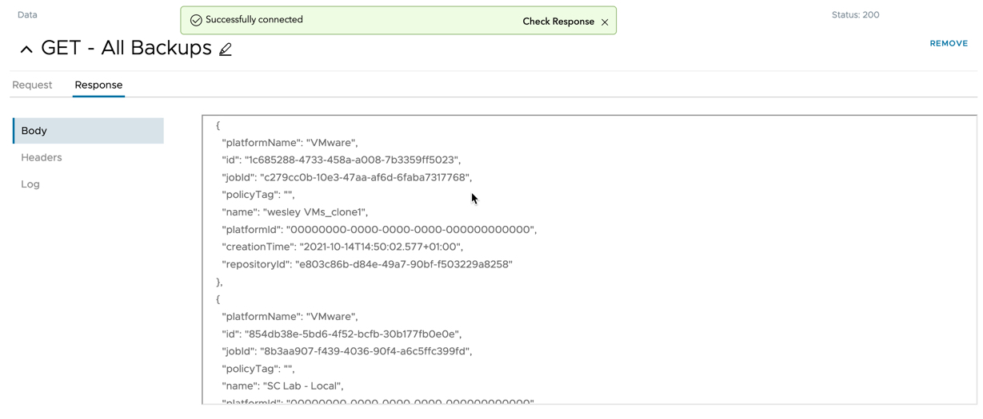Switch to the Request tab
The width and height of the screenshot is (983, 419).
click(32, 85)
